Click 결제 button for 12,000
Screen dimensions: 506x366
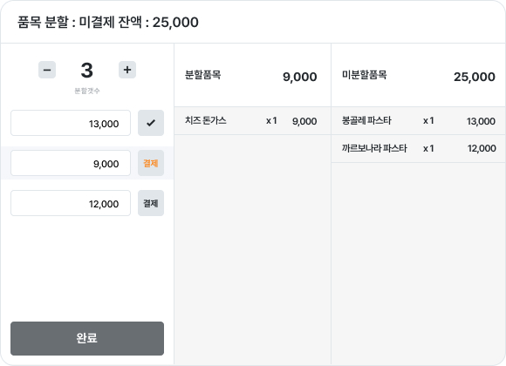(x=151, y=203)
